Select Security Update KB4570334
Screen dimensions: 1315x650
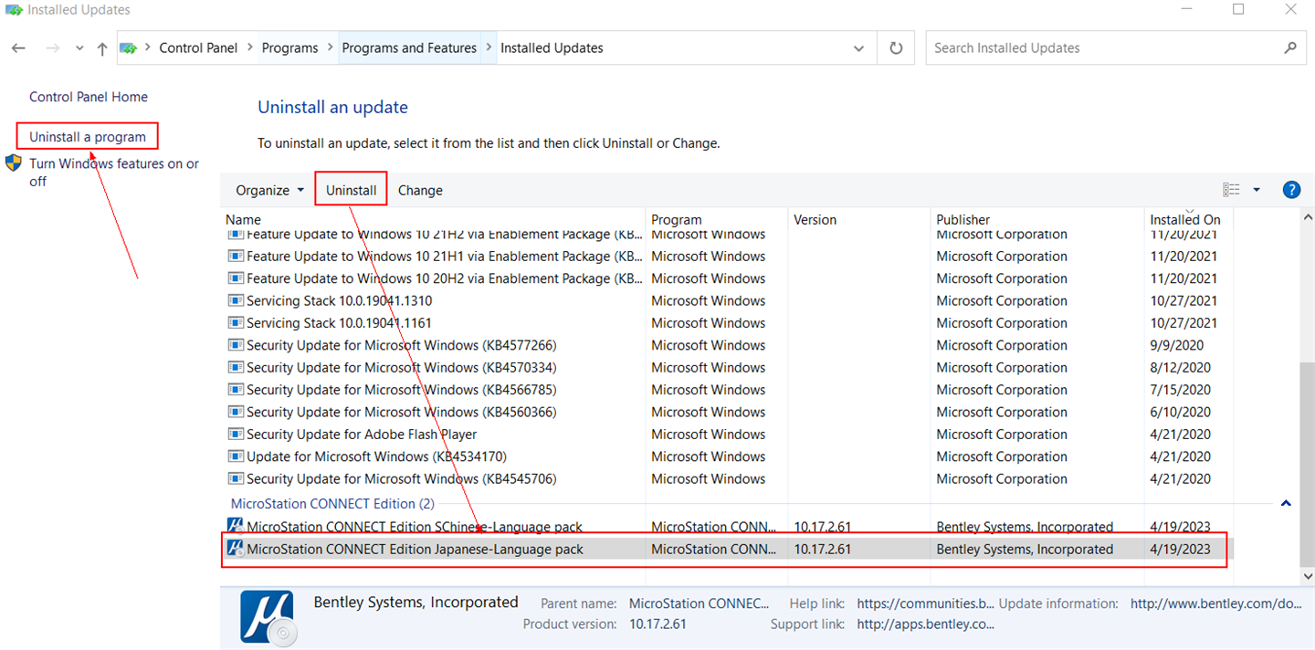click(x=727, y=367)
